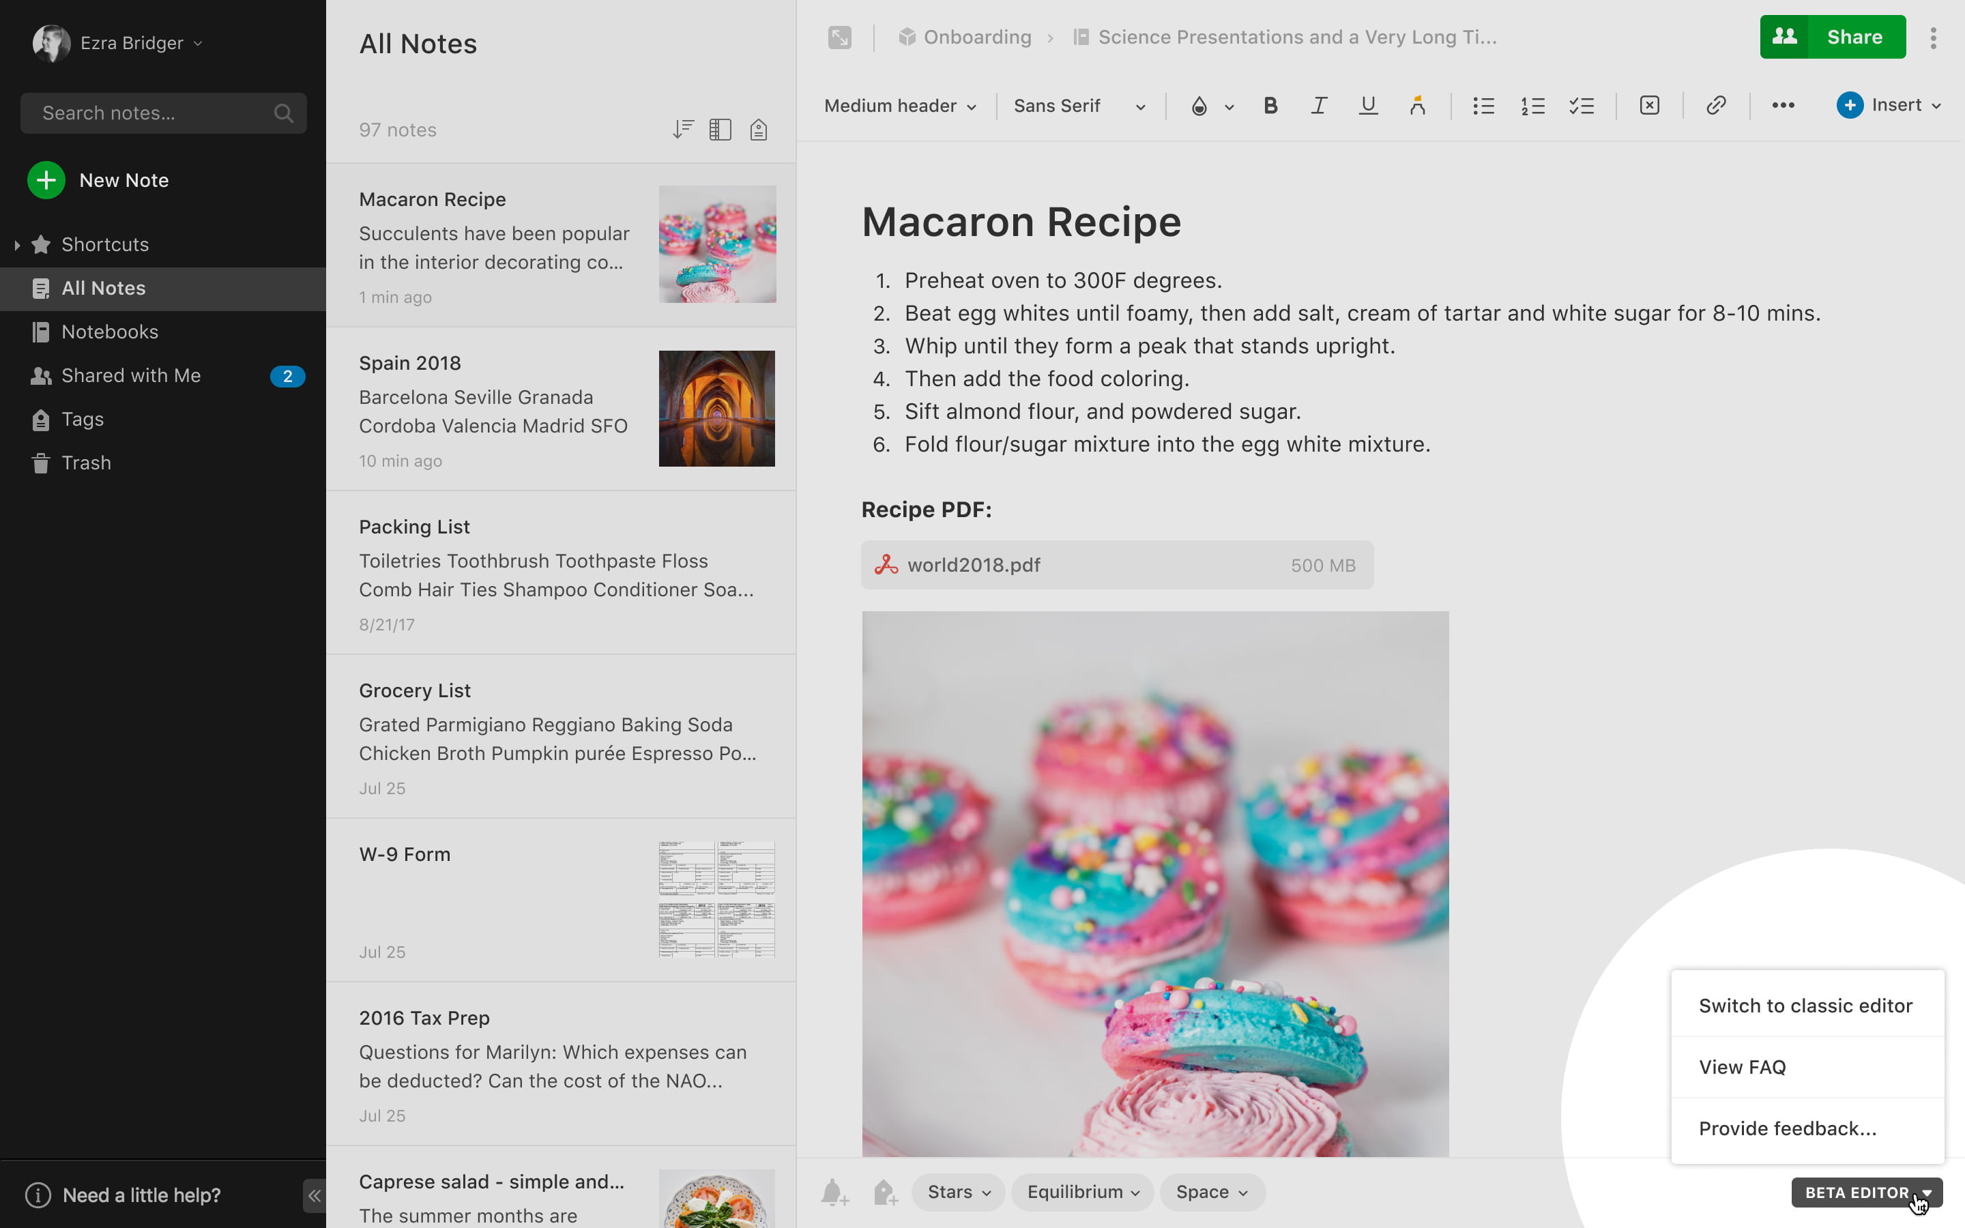Add a tag with the tag-plus icon
Screen dimensions: 1965x1228
884,1191
